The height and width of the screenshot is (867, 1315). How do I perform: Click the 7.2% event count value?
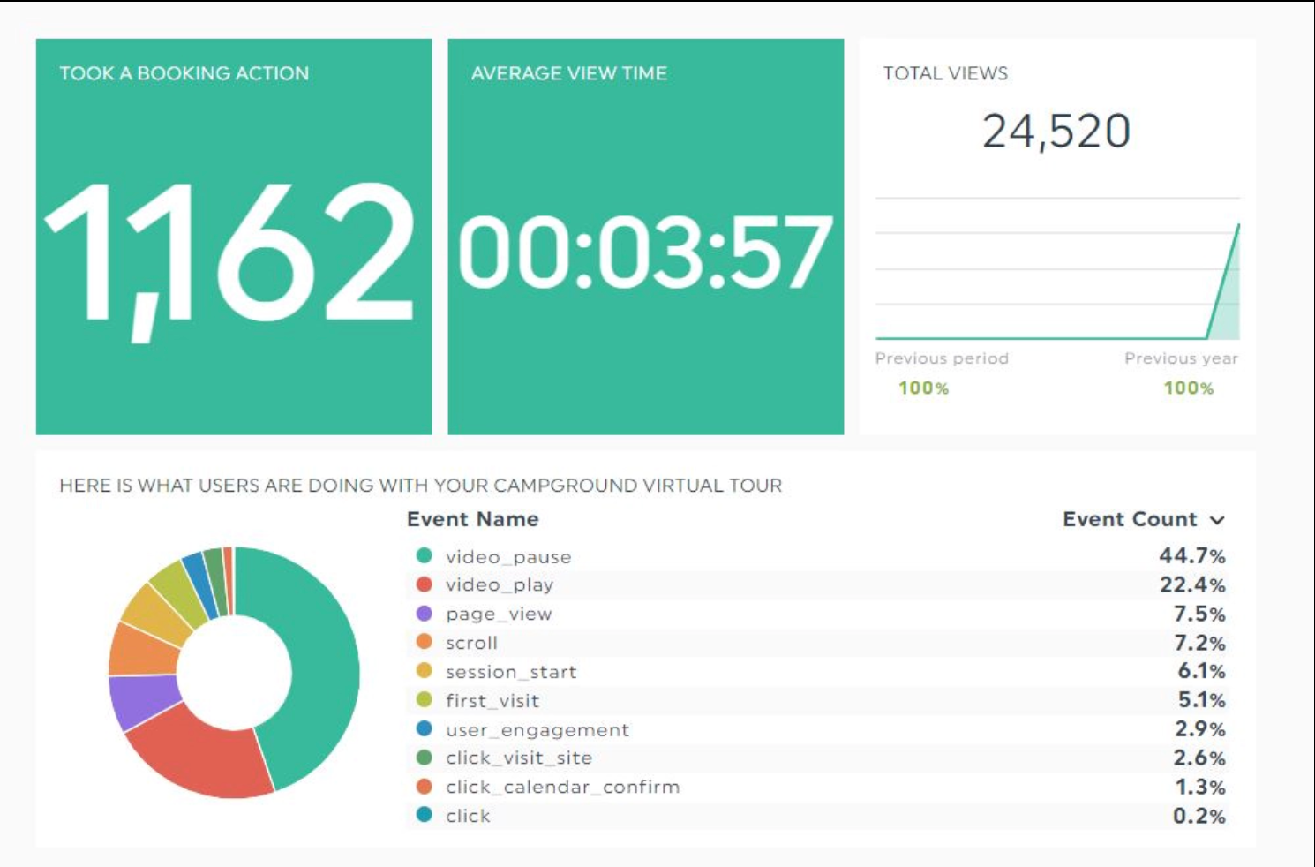coord(1199,643)
